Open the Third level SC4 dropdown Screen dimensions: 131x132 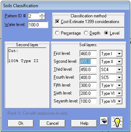click(x=119, y=70)
